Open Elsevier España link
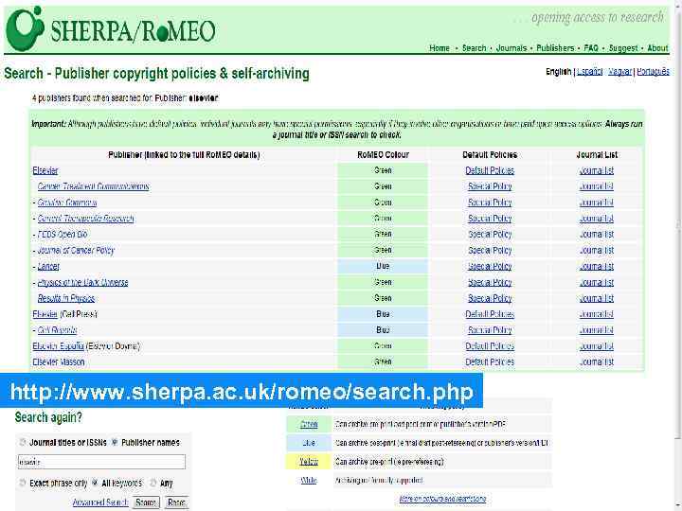Screen dimensions: 682x511 (x=58, y=346)
